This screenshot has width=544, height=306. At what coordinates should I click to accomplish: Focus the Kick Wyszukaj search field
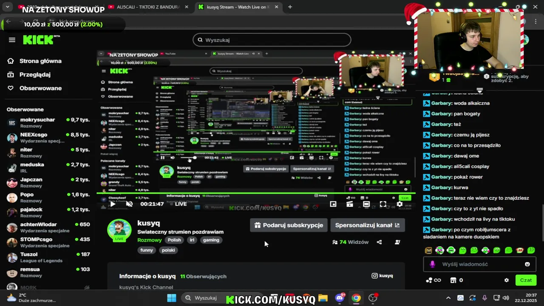pos(272,40)
